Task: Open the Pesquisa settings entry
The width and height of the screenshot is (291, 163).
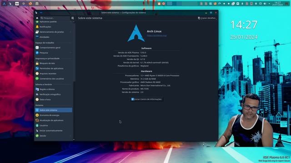Action: 54,53
